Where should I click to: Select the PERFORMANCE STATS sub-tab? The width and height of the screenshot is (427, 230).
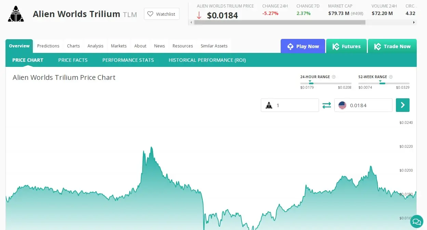[128, 60]
